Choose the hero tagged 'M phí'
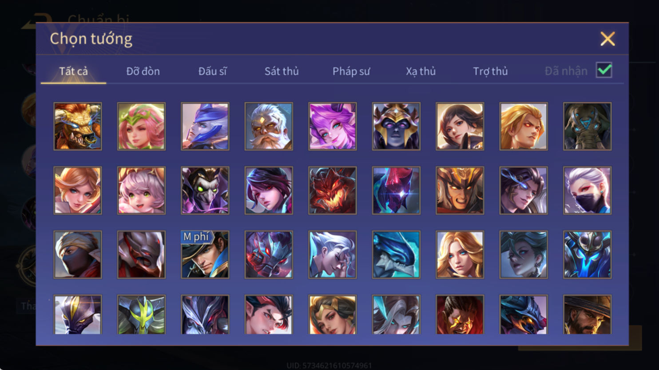Viewport: 659px width, 370px height. pos(205,255)
